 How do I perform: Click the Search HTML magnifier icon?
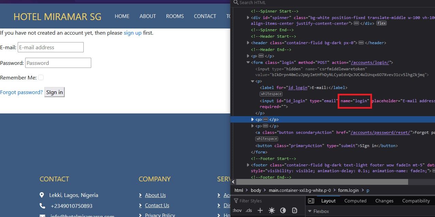pos(236,2)
